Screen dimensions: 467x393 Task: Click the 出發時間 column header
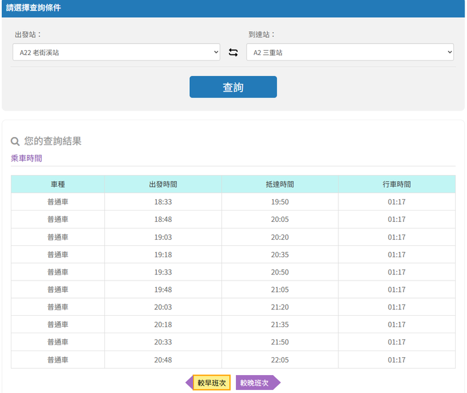tap(163, 184)
